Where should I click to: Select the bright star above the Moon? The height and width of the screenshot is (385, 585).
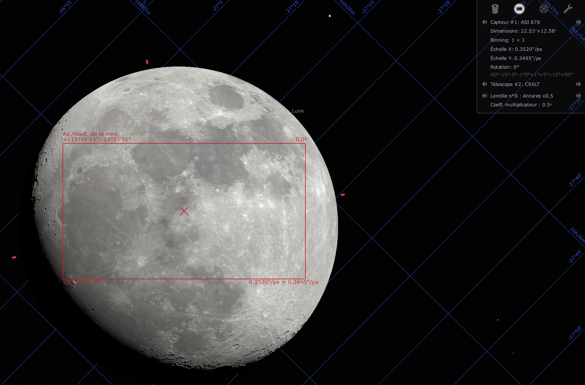point(330,16)
